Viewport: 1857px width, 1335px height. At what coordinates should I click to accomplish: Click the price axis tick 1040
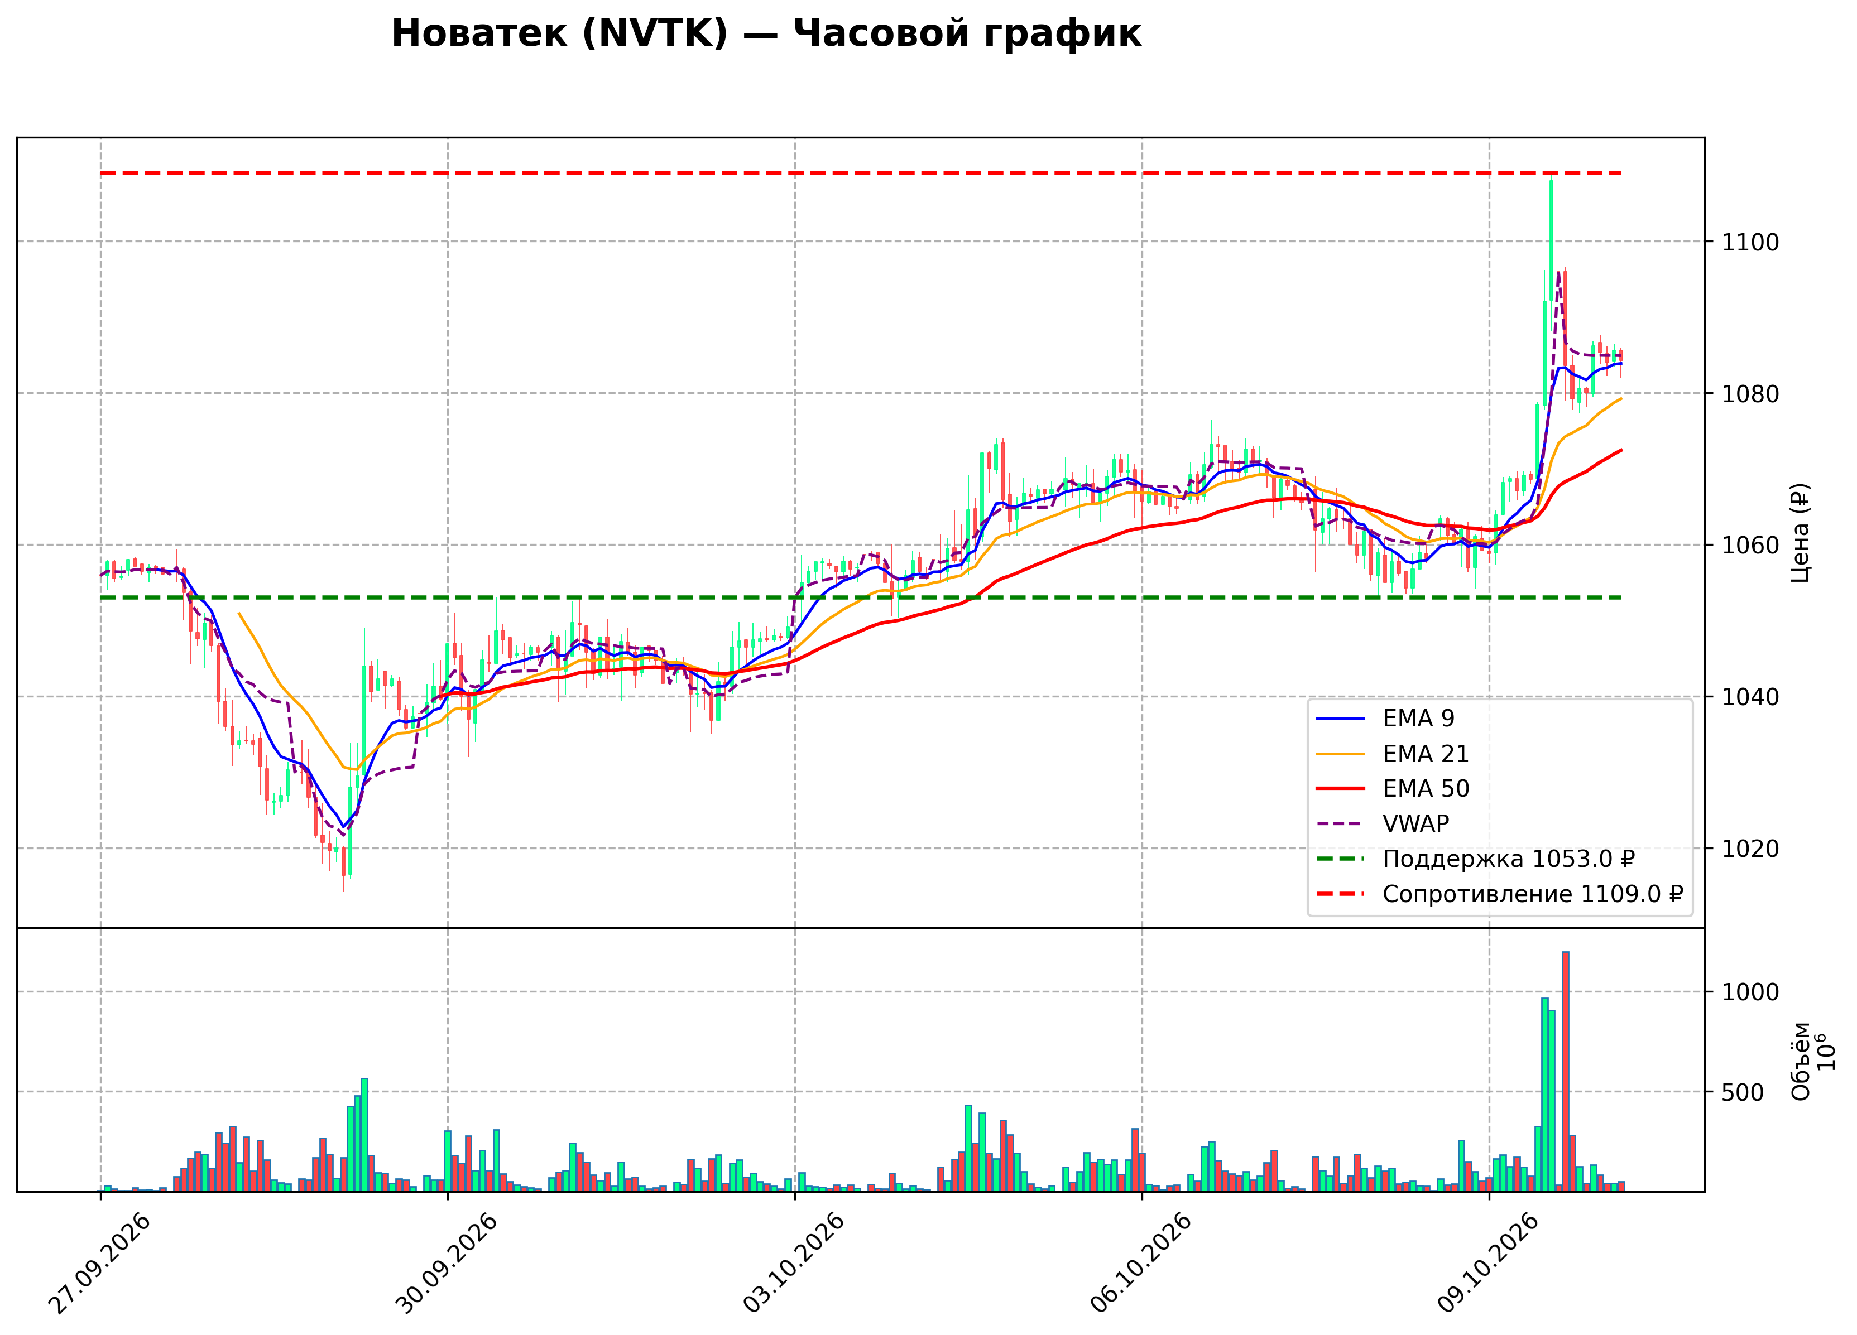[1750, 697]
